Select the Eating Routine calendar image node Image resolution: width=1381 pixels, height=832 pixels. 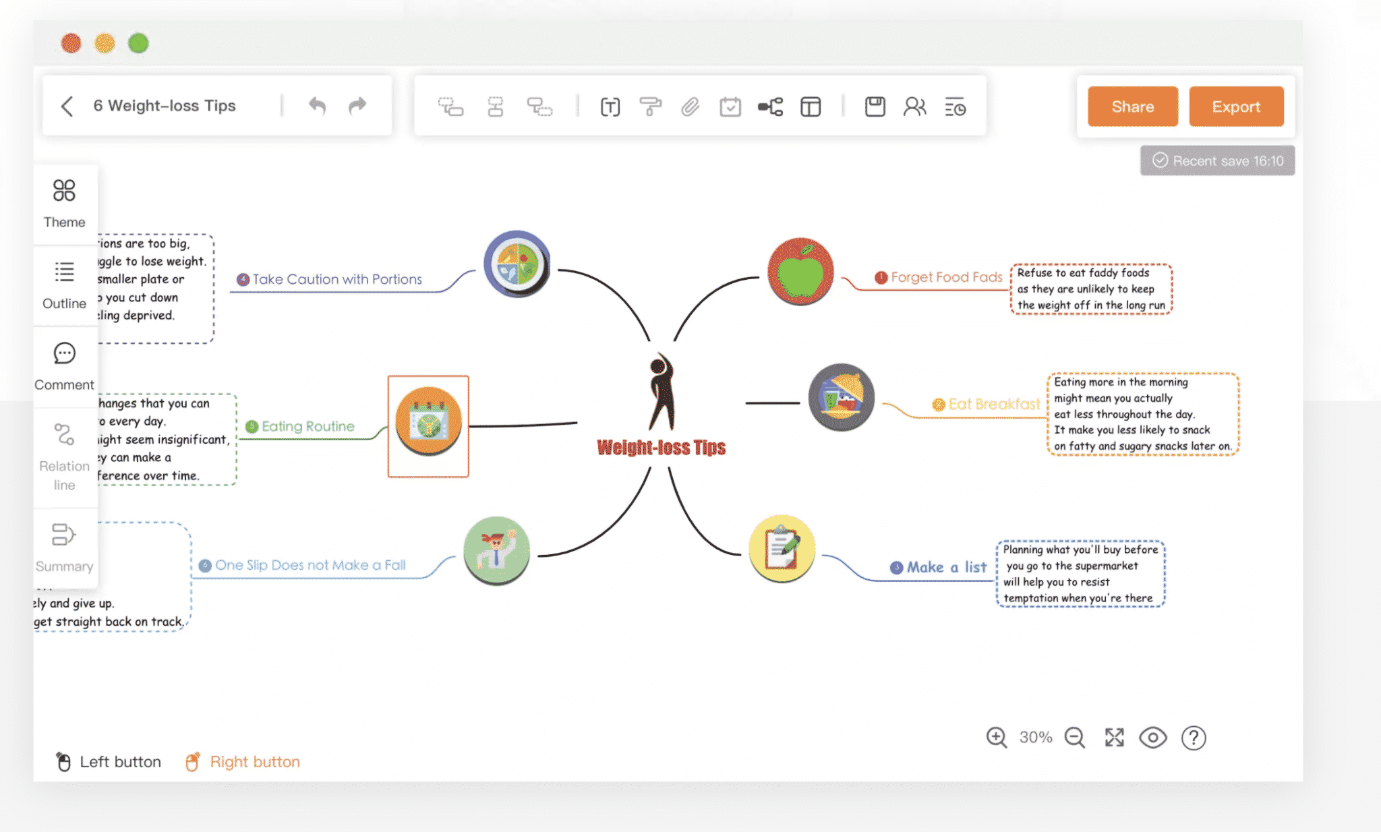click(x=428, y=425)
